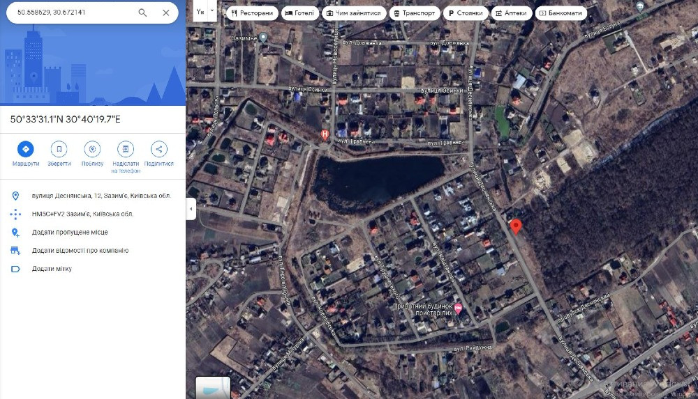The width and height of the screenshot is (698, 399).
Task: Share the place with Поділитися icon
Action: pos(159,149)
